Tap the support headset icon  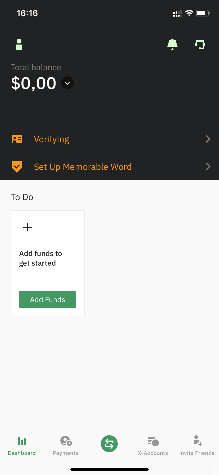pos(200,44)
